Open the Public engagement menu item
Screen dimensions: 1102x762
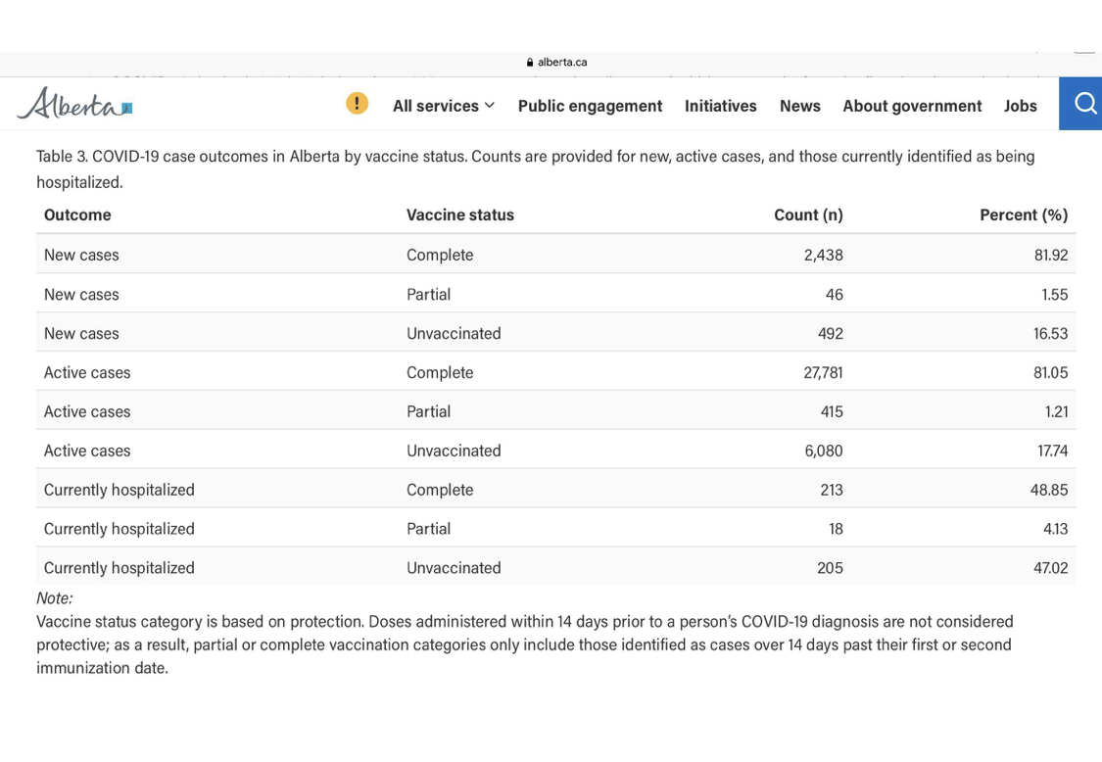590,106
